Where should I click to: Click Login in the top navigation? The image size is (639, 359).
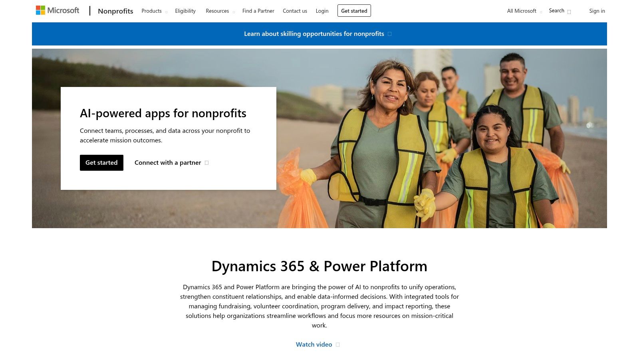point(322,11)
